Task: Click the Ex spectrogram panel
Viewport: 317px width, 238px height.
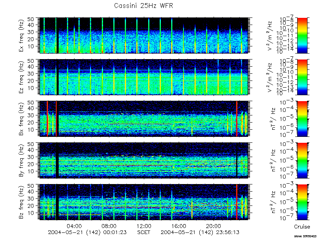Action: click(x=143, y=35)
